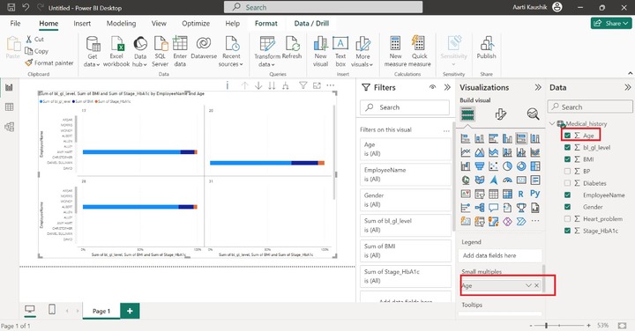Screen dimensions: 635x331
Task: Collapse the ribbon with chevron
Action: pos(630,73)
